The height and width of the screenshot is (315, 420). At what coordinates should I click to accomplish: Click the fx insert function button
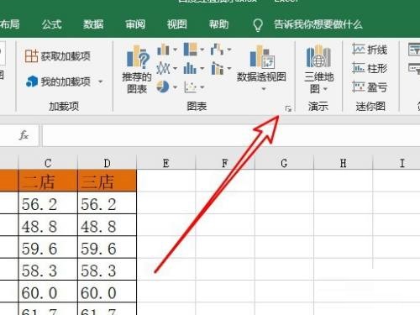coord(24,135)
